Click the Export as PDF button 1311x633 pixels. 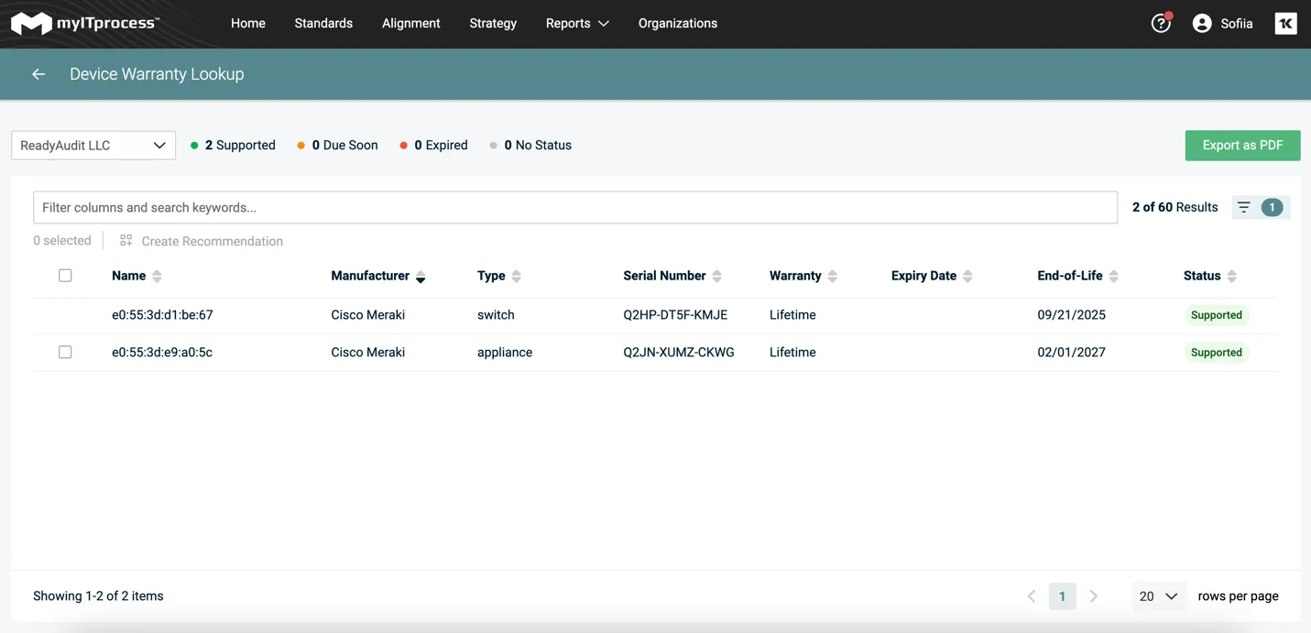click(x=1241, y=146)
